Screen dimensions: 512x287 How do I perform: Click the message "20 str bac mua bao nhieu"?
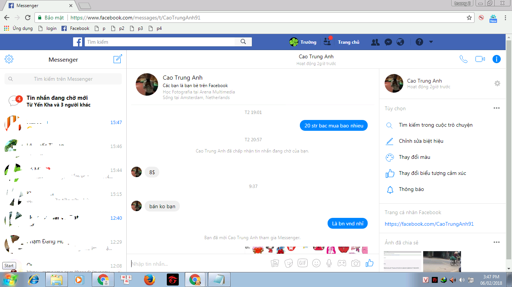tap(334, 126)
